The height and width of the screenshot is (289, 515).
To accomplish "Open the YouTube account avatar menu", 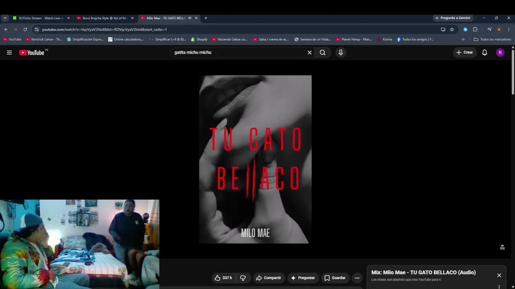I will (x=500, y=53).
